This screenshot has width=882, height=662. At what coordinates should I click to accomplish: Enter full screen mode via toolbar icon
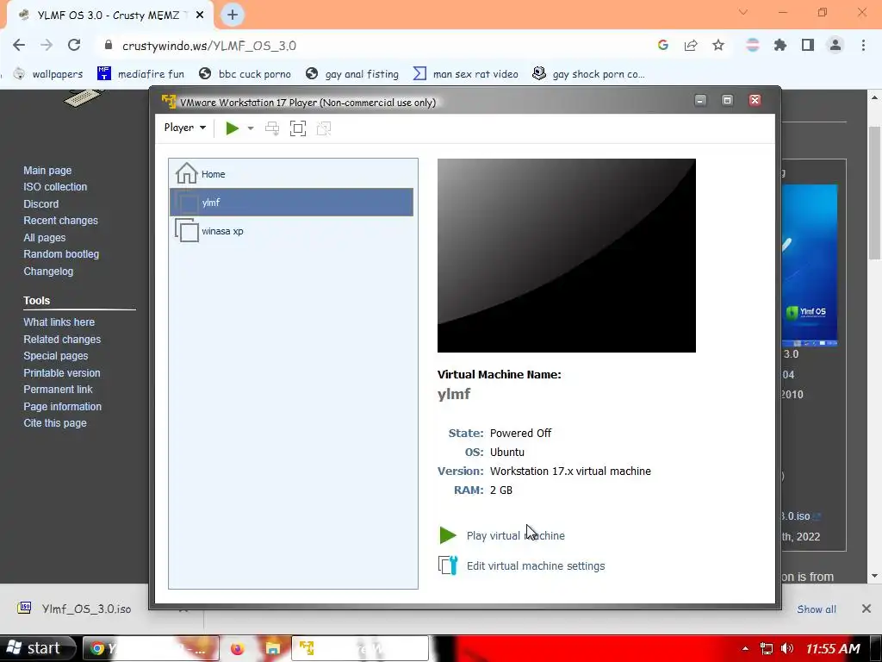coord(298,128)
